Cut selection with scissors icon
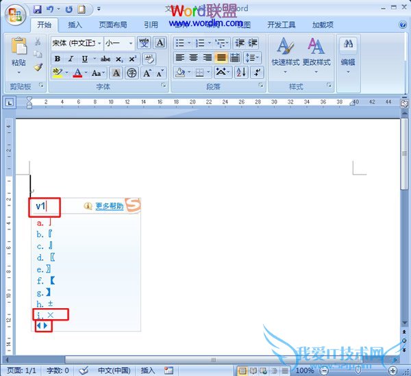This screenshot has height=376, width=411. pyautogui.click(x=38, y=42)
